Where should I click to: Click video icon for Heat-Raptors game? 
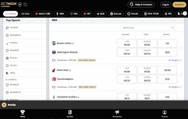54,87
